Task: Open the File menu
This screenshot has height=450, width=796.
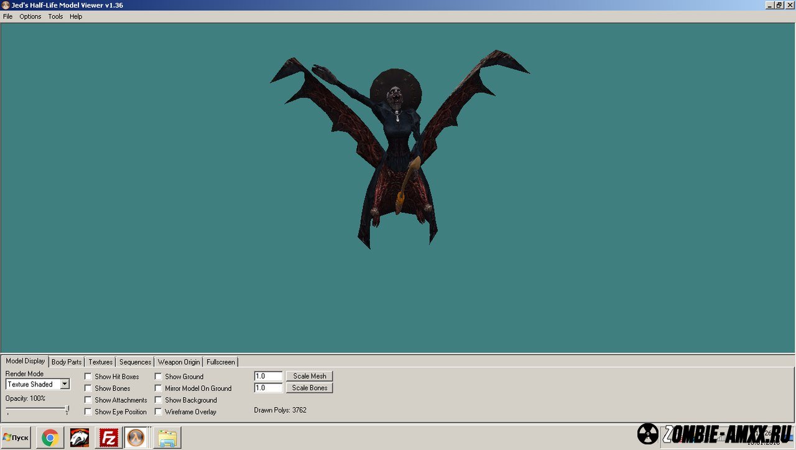Action: point(7,17)
